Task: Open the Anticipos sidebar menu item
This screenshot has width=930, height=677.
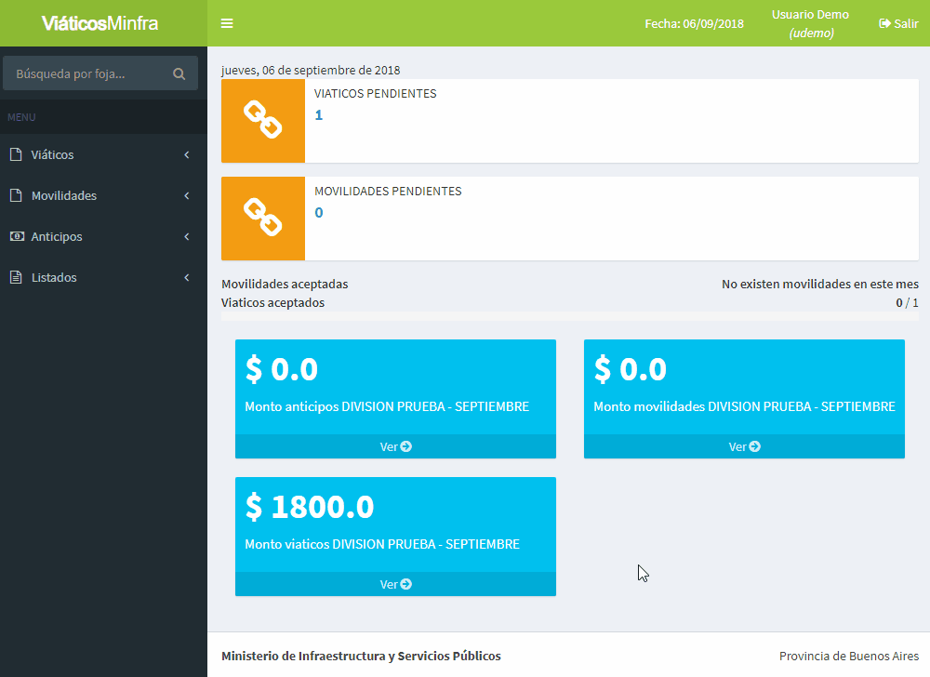Action: [57, 237]
